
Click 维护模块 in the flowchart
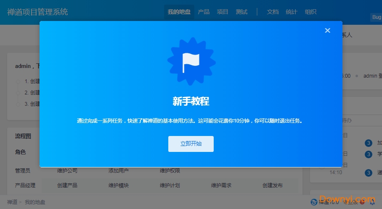[119, 185]
